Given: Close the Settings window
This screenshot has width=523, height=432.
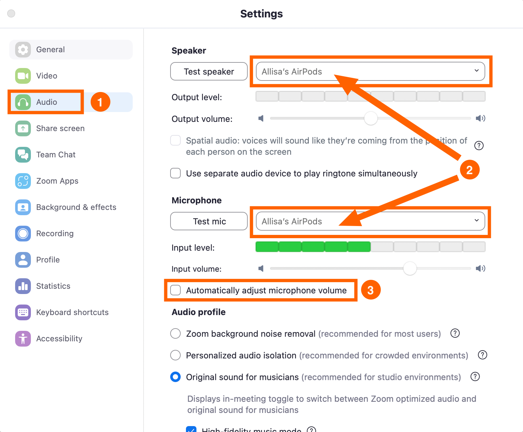Looking at the screenshot, I should (11, 13).
